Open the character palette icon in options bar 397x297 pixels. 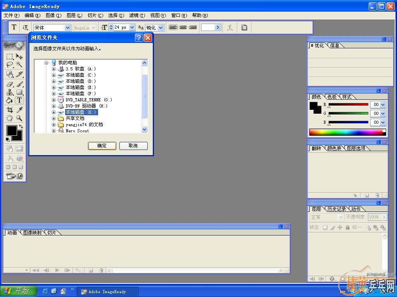click(244, 27)
